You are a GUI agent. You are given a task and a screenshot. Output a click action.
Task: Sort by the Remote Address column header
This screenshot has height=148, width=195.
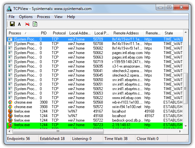(127, 33)
